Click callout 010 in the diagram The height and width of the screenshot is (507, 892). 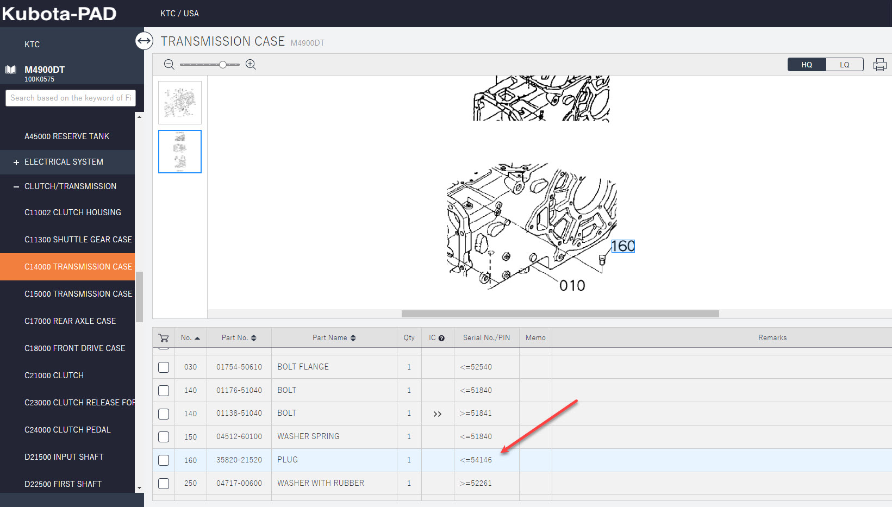pos(572,286)
